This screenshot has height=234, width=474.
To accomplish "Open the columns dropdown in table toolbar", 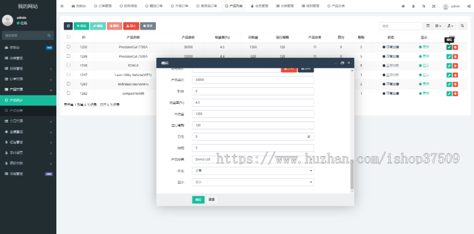I will click(x=438, y=26).
